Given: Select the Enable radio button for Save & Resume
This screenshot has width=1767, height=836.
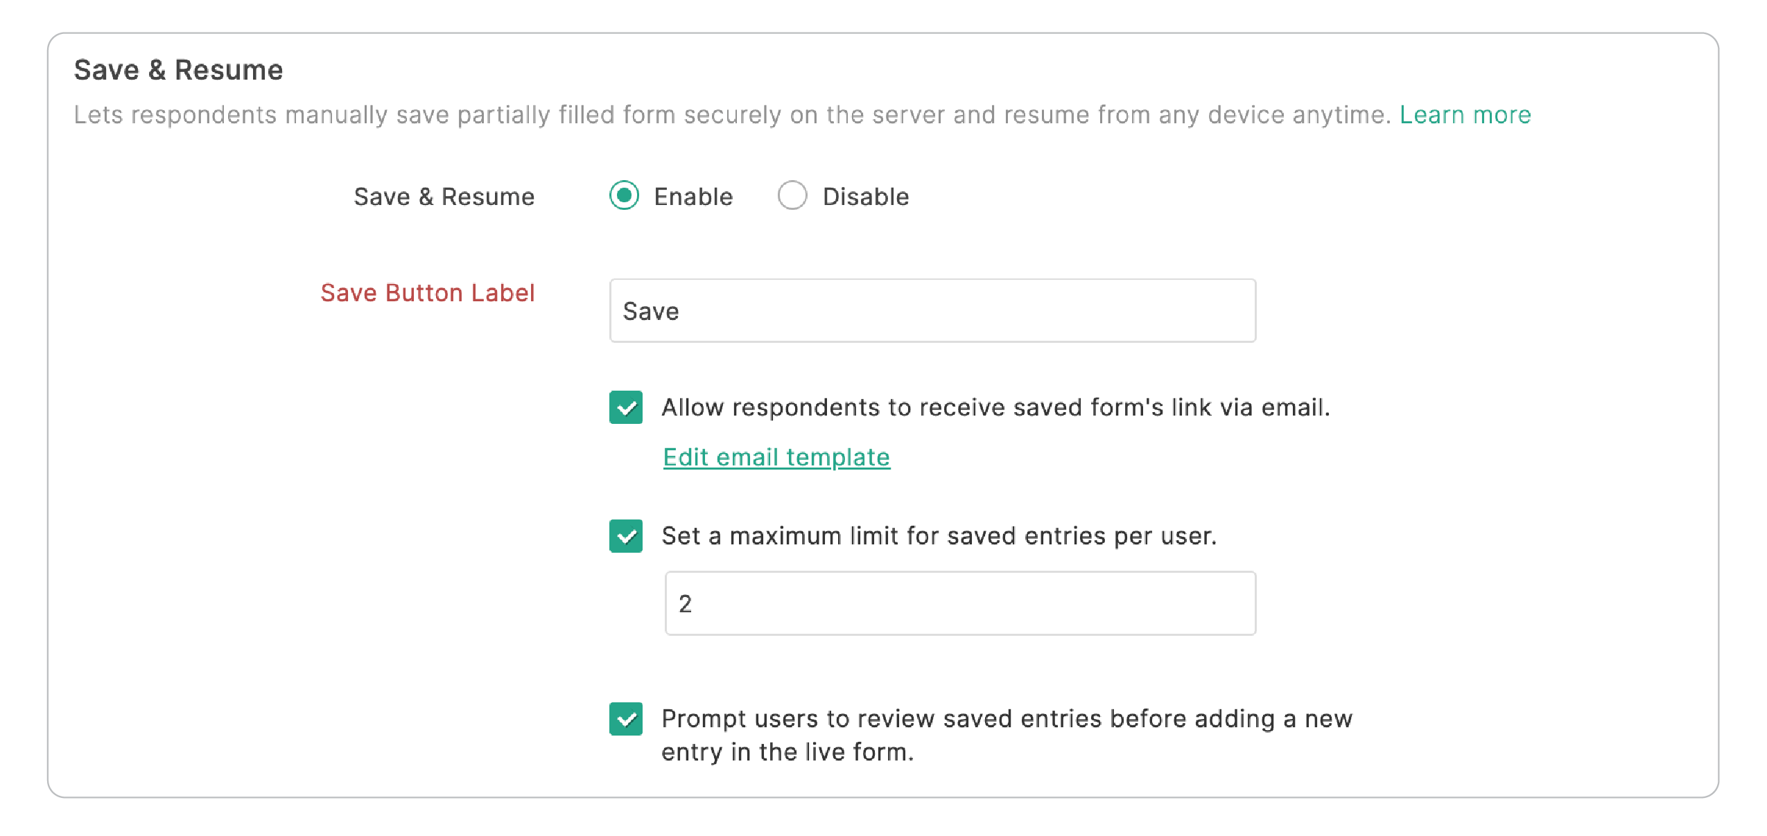Looking at the screenshot, I should [x=625, y=196].
